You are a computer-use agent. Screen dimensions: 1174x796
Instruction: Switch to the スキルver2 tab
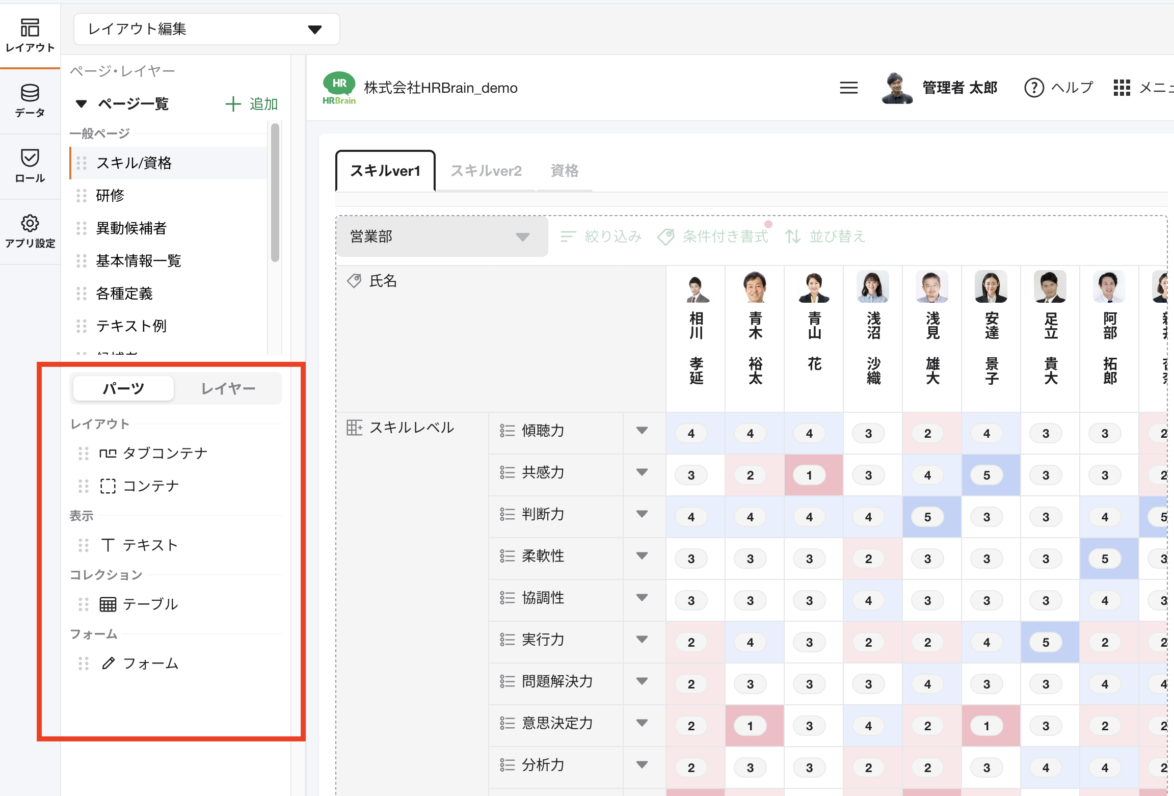click(486, 171)
